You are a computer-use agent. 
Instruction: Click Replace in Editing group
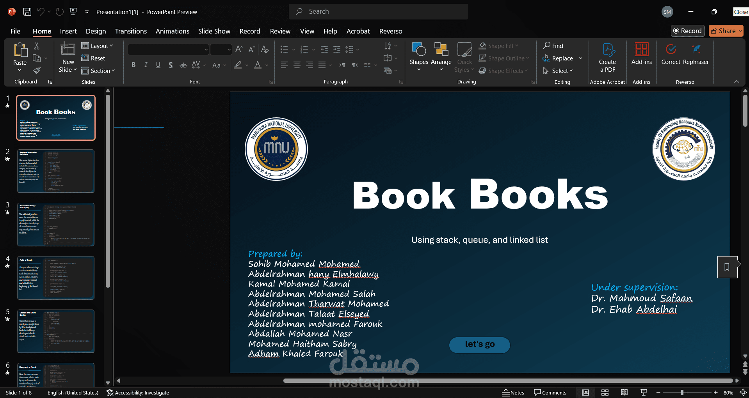pos(558,58)
